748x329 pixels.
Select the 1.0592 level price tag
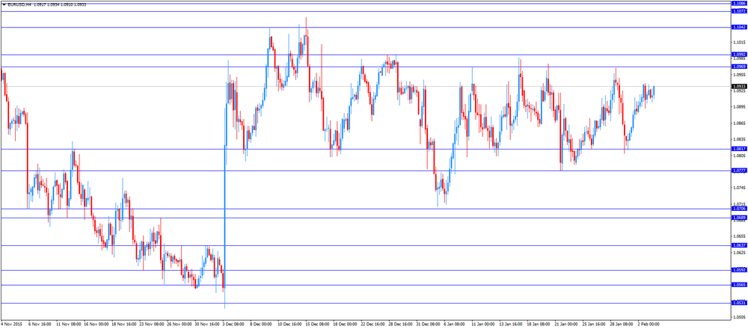pyautogui.click(x=738, y=269)
